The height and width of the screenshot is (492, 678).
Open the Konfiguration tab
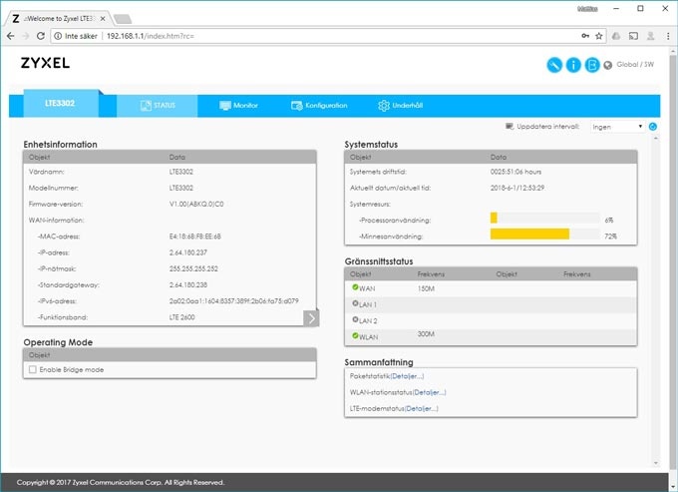[319, 106]
